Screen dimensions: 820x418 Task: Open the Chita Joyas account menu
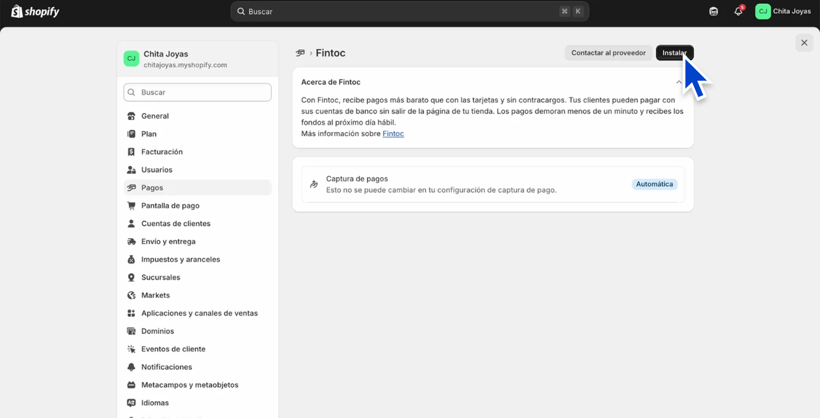pyautogui.click(x=783, y=11)
